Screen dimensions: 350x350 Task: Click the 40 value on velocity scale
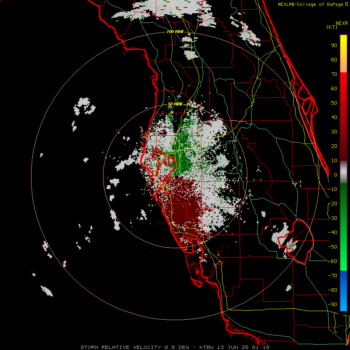[x=334, y=117]
